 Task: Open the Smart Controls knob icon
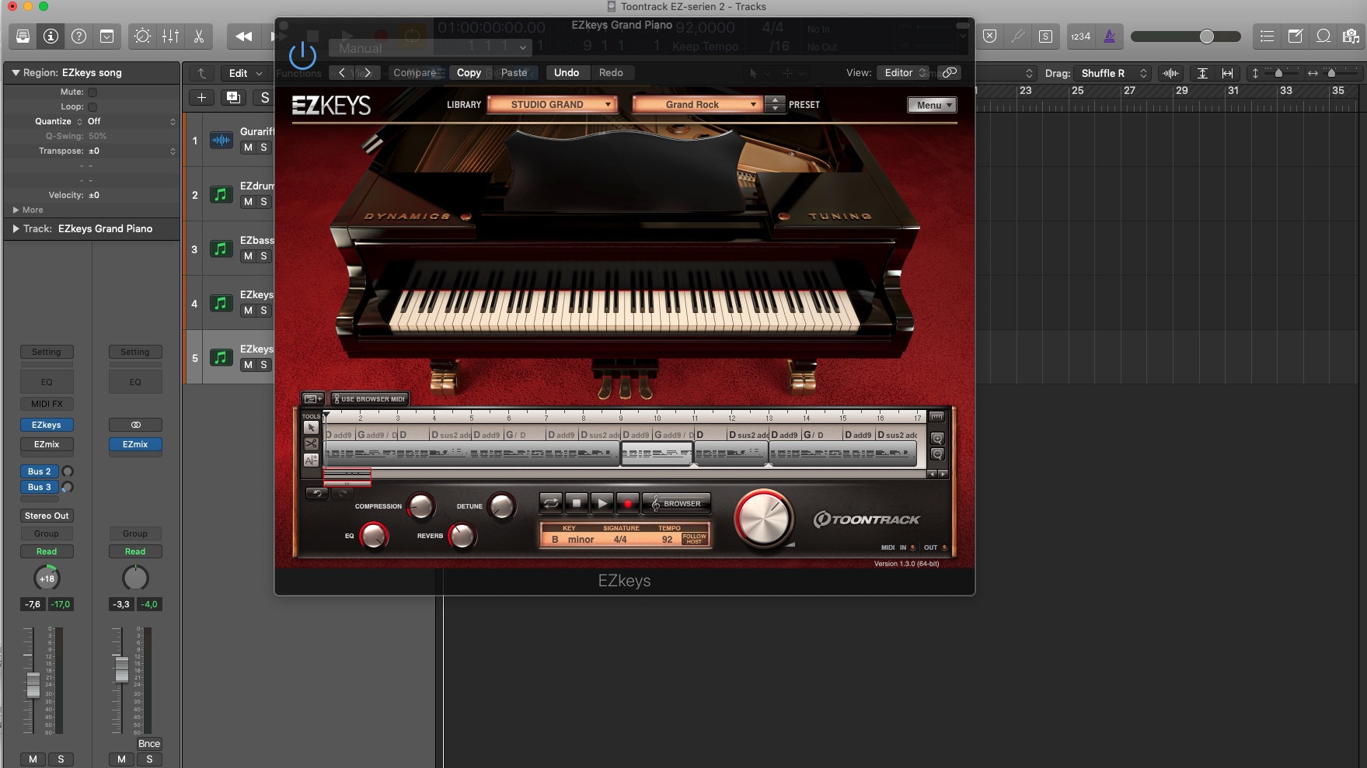tap(142, 36)
